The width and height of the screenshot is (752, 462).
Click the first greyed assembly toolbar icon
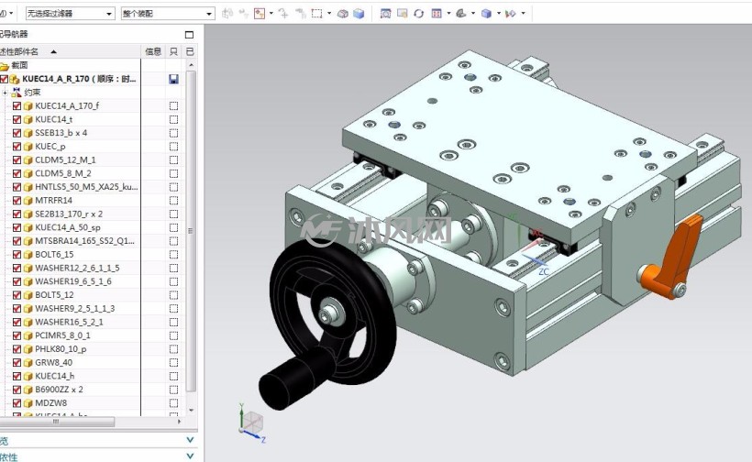(x=227, y=14)
